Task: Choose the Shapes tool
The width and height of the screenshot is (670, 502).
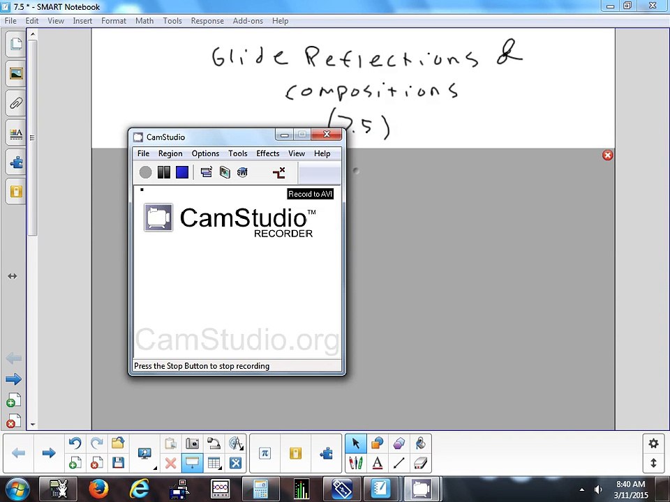Action: 378,443
